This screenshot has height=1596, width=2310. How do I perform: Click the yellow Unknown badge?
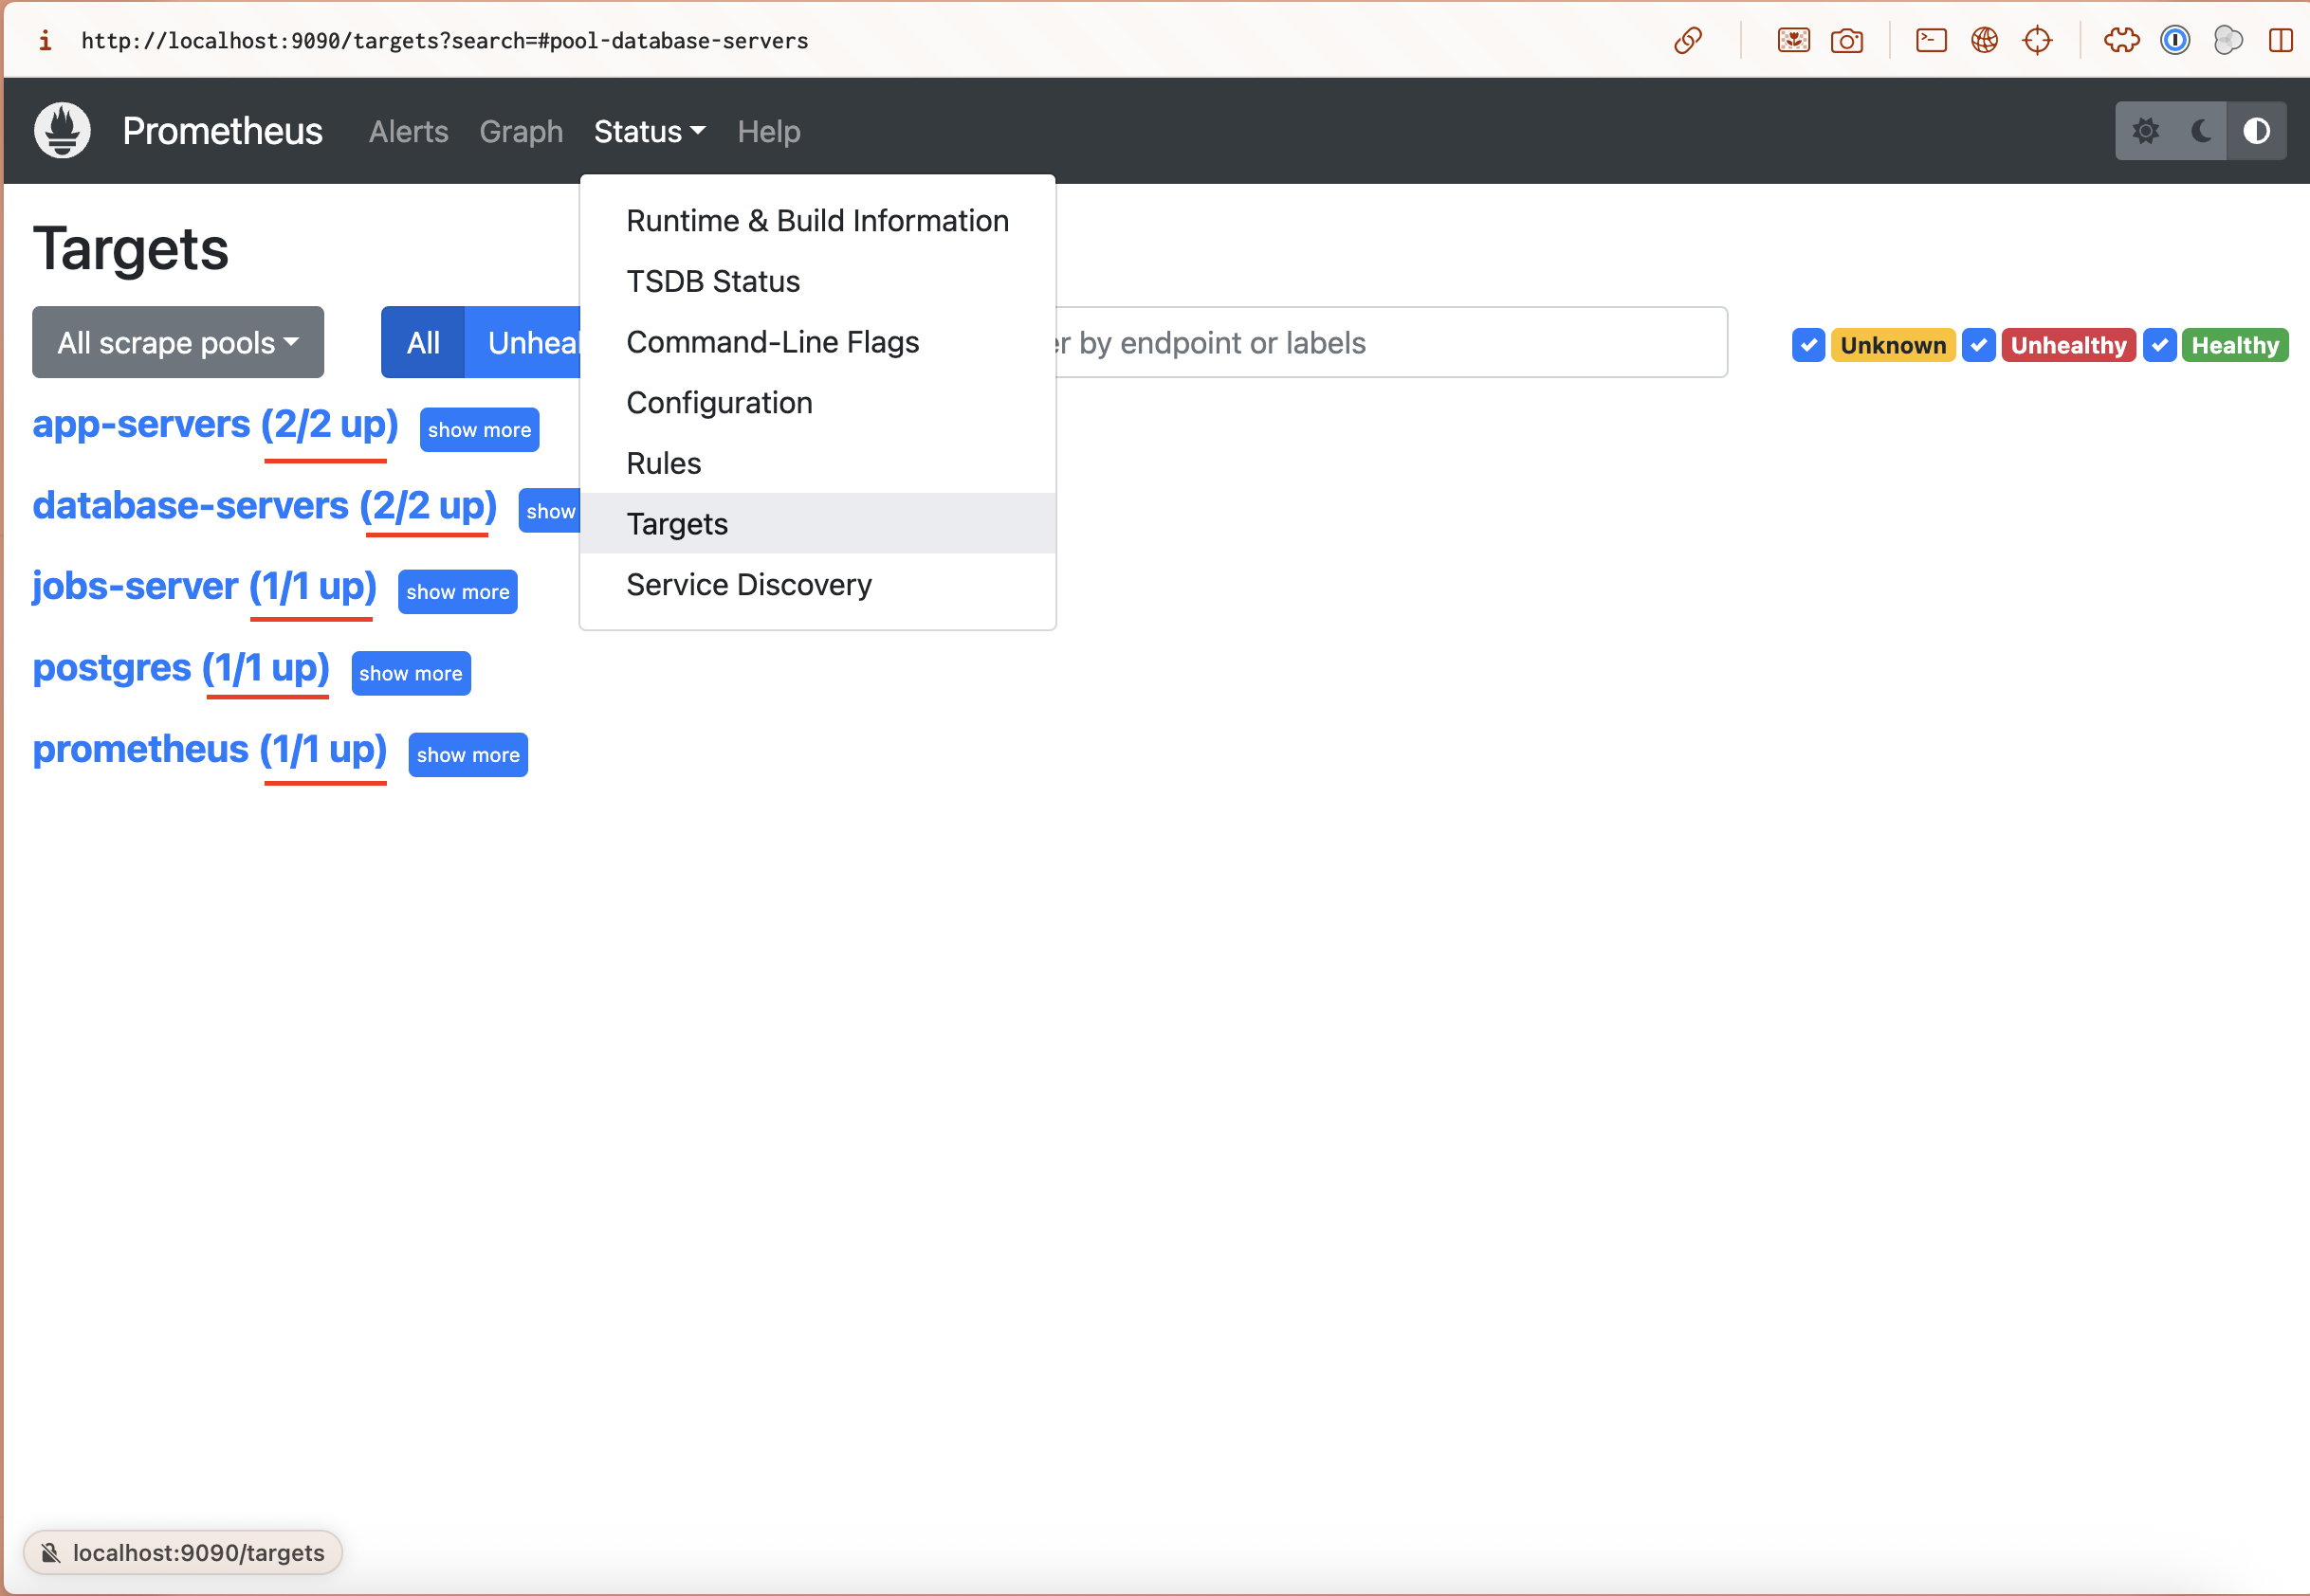(x=1893, y=345)
